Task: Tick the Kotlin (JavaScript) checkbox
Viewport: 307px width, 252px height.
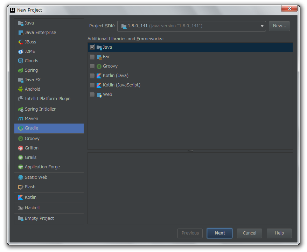Action: (x=92, y=85)
